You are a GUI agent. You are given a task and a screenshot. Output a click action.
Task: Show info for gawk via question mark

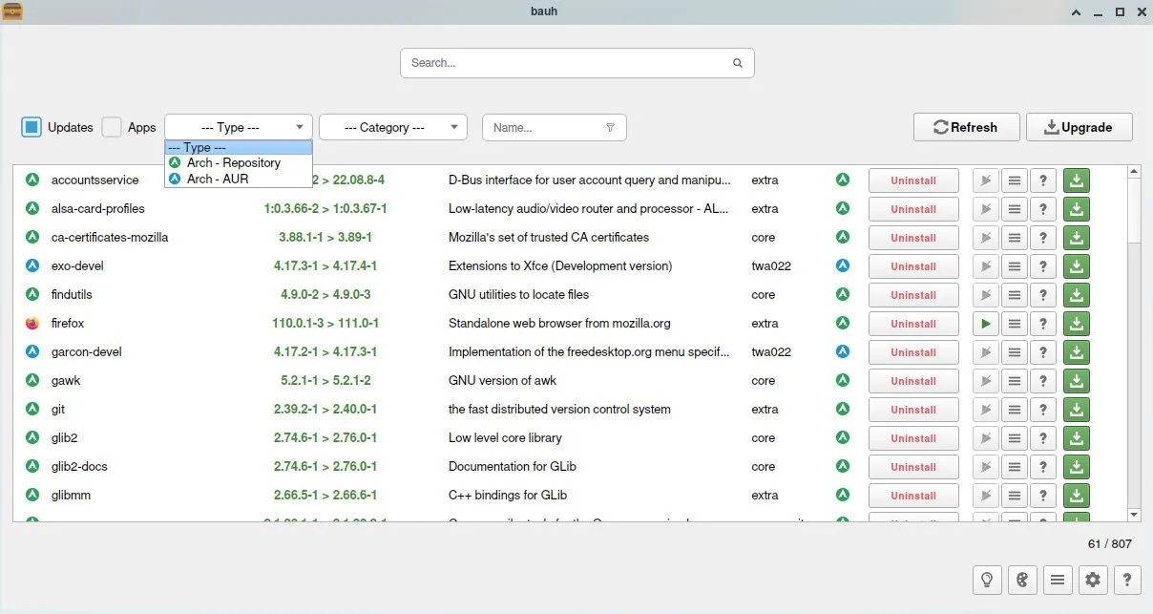tap(1043, 381)
